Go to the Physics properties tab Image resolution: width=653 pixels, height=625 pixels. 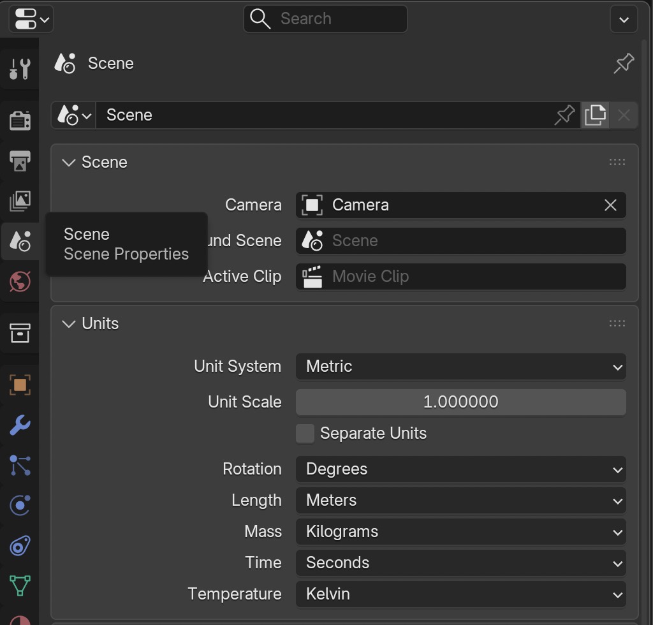[20, 506]
